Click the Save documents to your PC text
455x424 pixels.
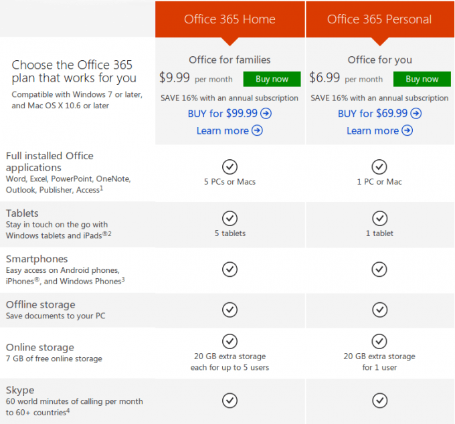(x=56, y=316)
